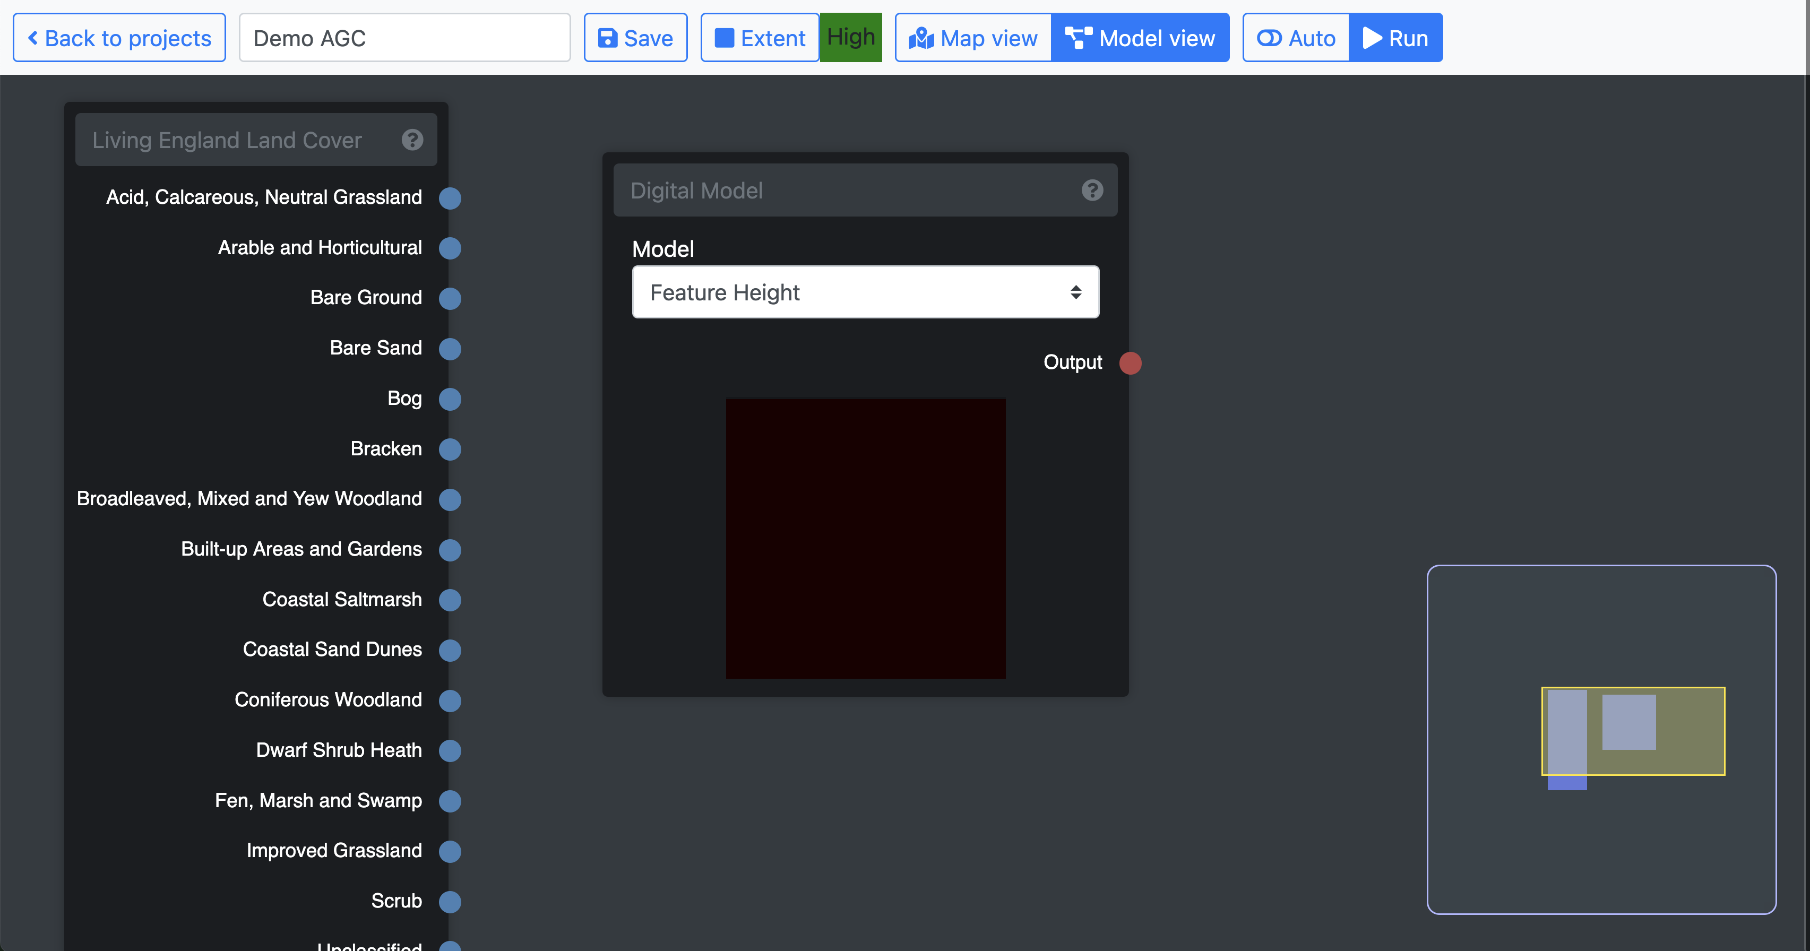
Task: Toggle the Extent button
Action: (x=760, y=38)
